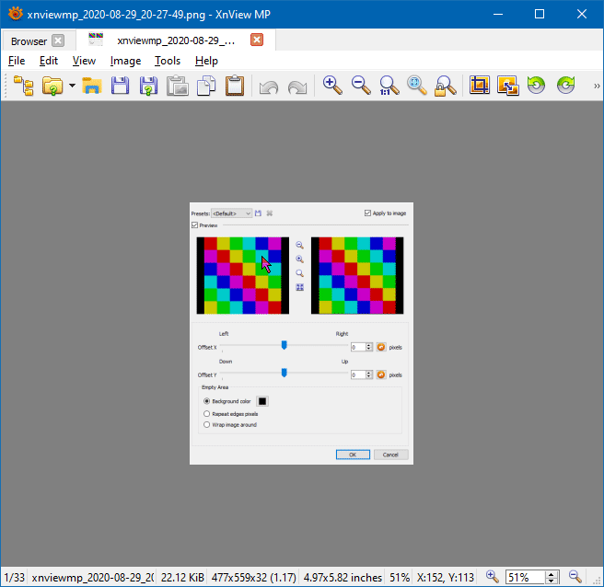Rotate the image clockwise

(565, 85)
